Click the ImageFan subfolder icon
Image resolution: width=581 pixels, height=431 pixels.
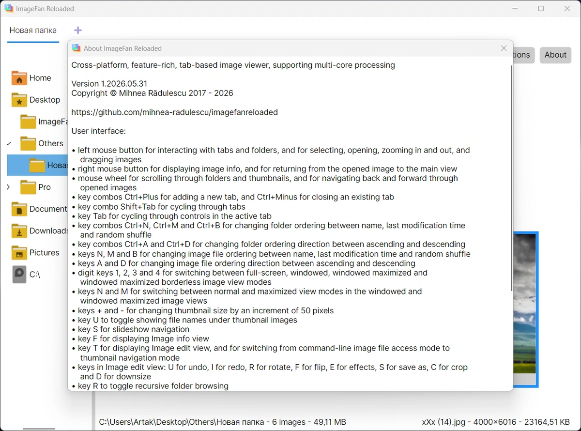coord(28,121)
